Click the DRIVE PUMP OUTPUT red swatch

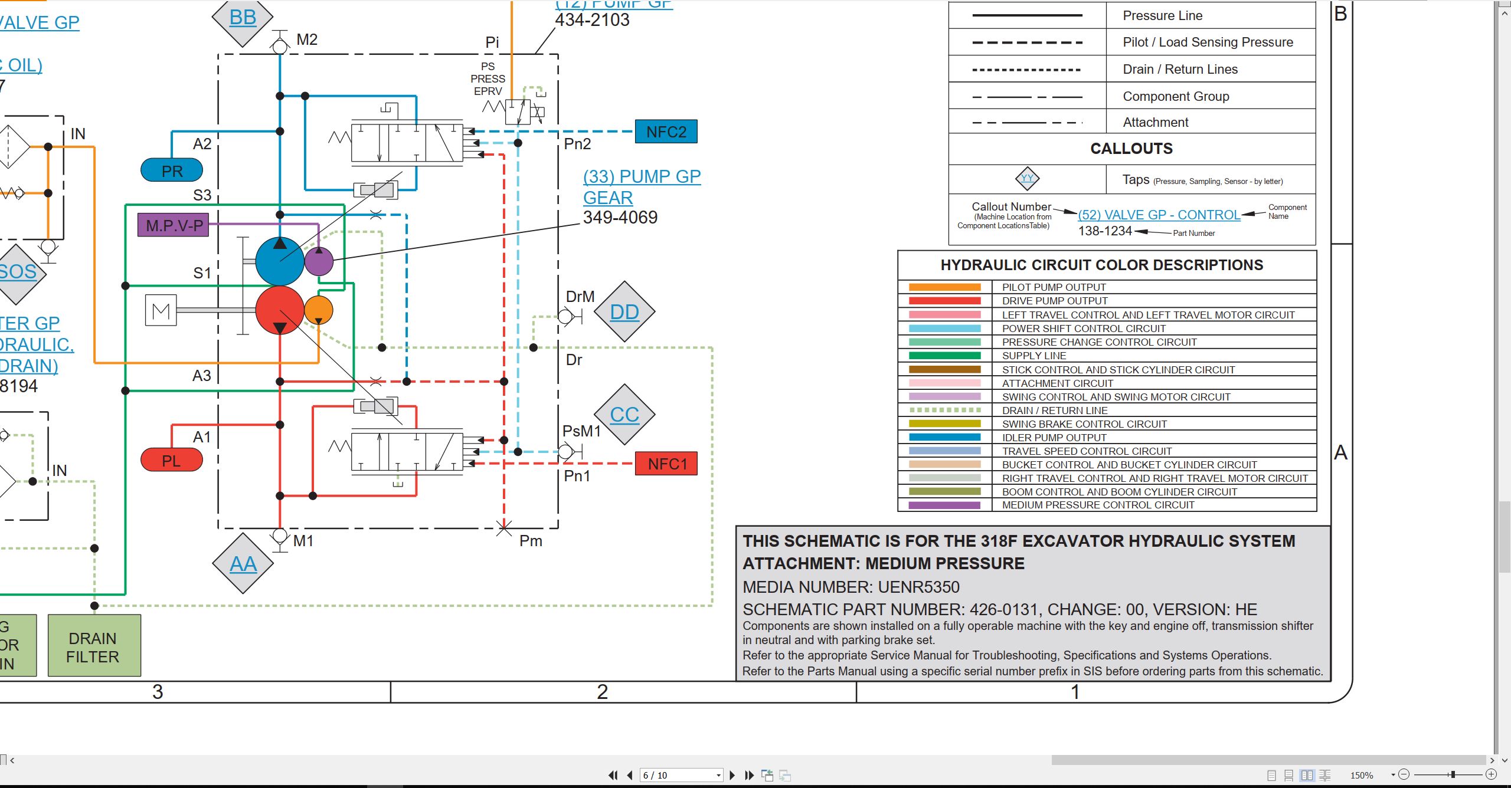point(945,301)
